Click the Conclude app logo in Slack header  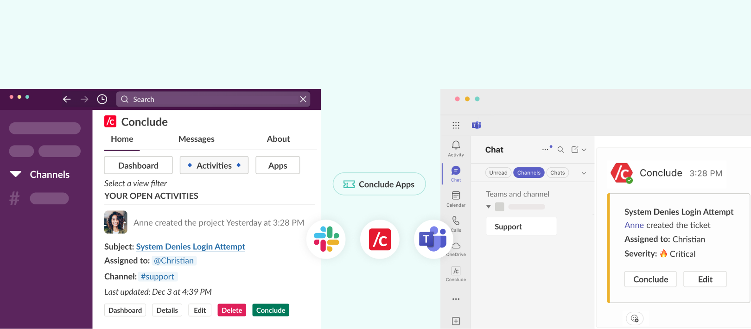(x=110, y=121)
